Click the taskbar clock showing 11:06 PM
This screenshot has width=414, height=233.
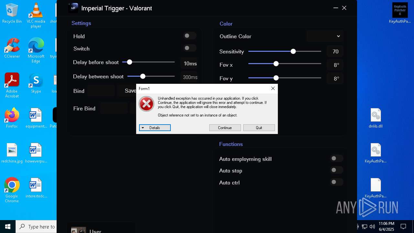386,227
